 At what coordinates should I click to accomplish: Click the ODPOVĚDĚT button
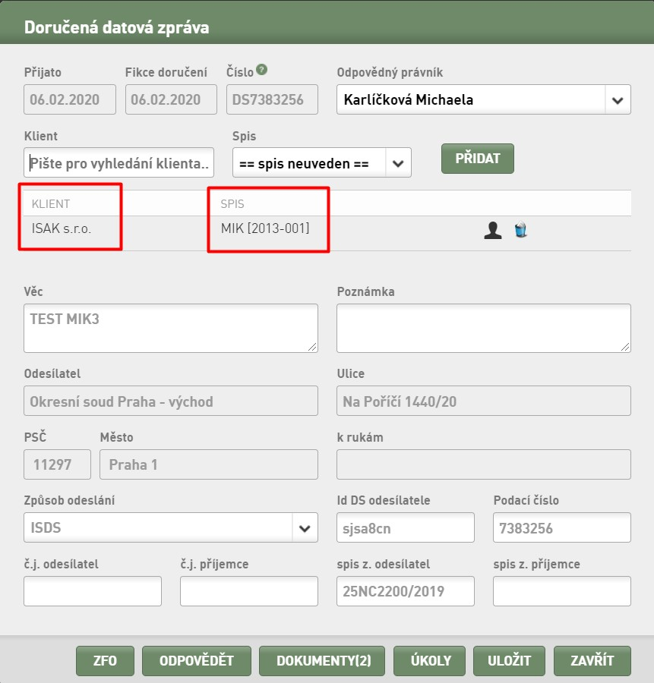[x=197, y=661]
